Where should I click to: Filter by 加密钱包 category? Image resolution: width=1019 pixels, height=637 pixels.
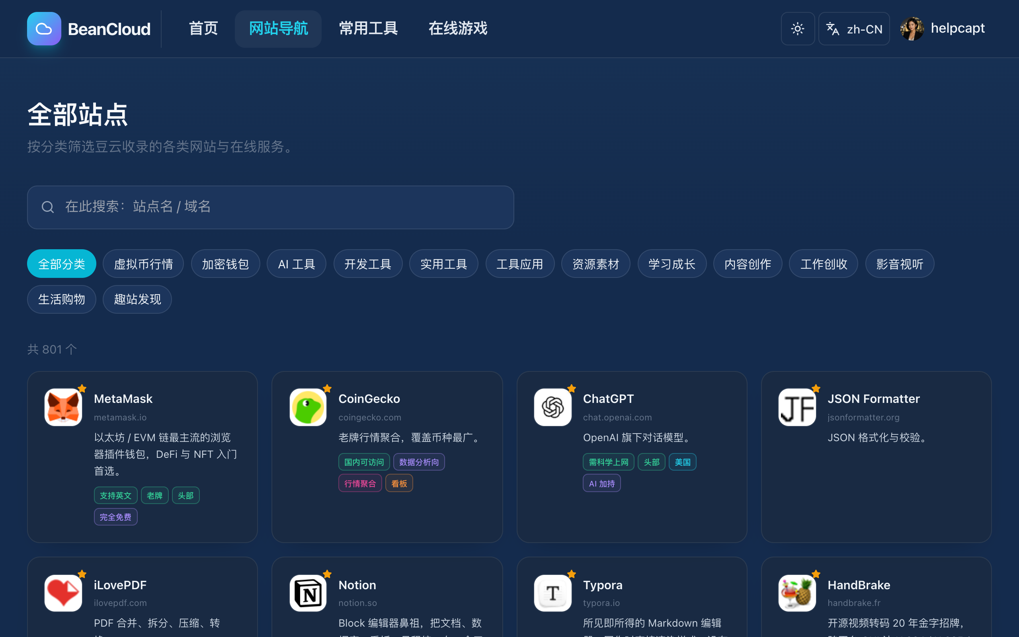[x=225, y=264]
